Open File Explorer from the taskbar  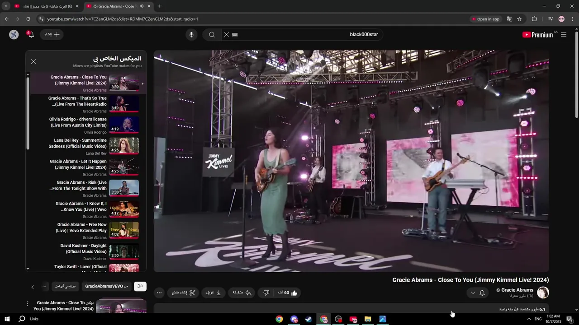[368, 319]
